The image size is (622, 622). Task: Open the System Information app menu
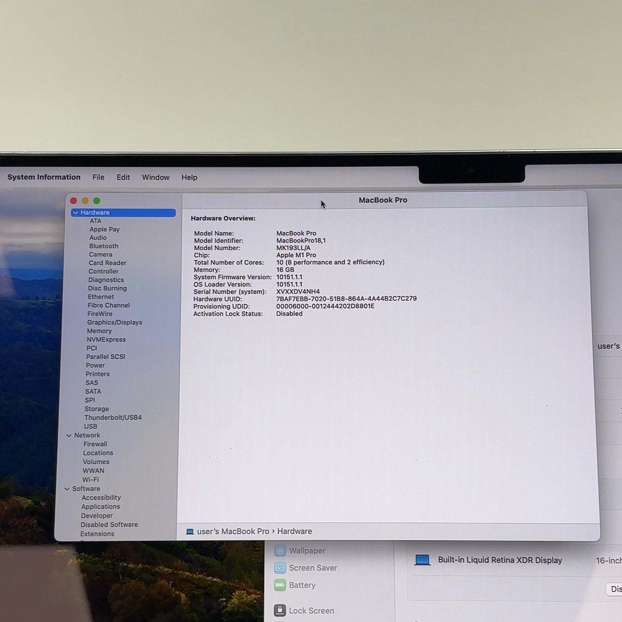(x=44, y=177)
